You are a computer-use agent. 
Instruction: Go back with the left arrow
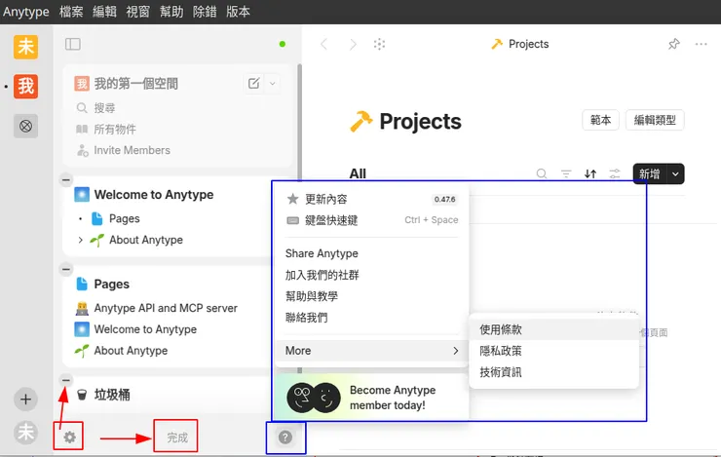coord(324,44)
